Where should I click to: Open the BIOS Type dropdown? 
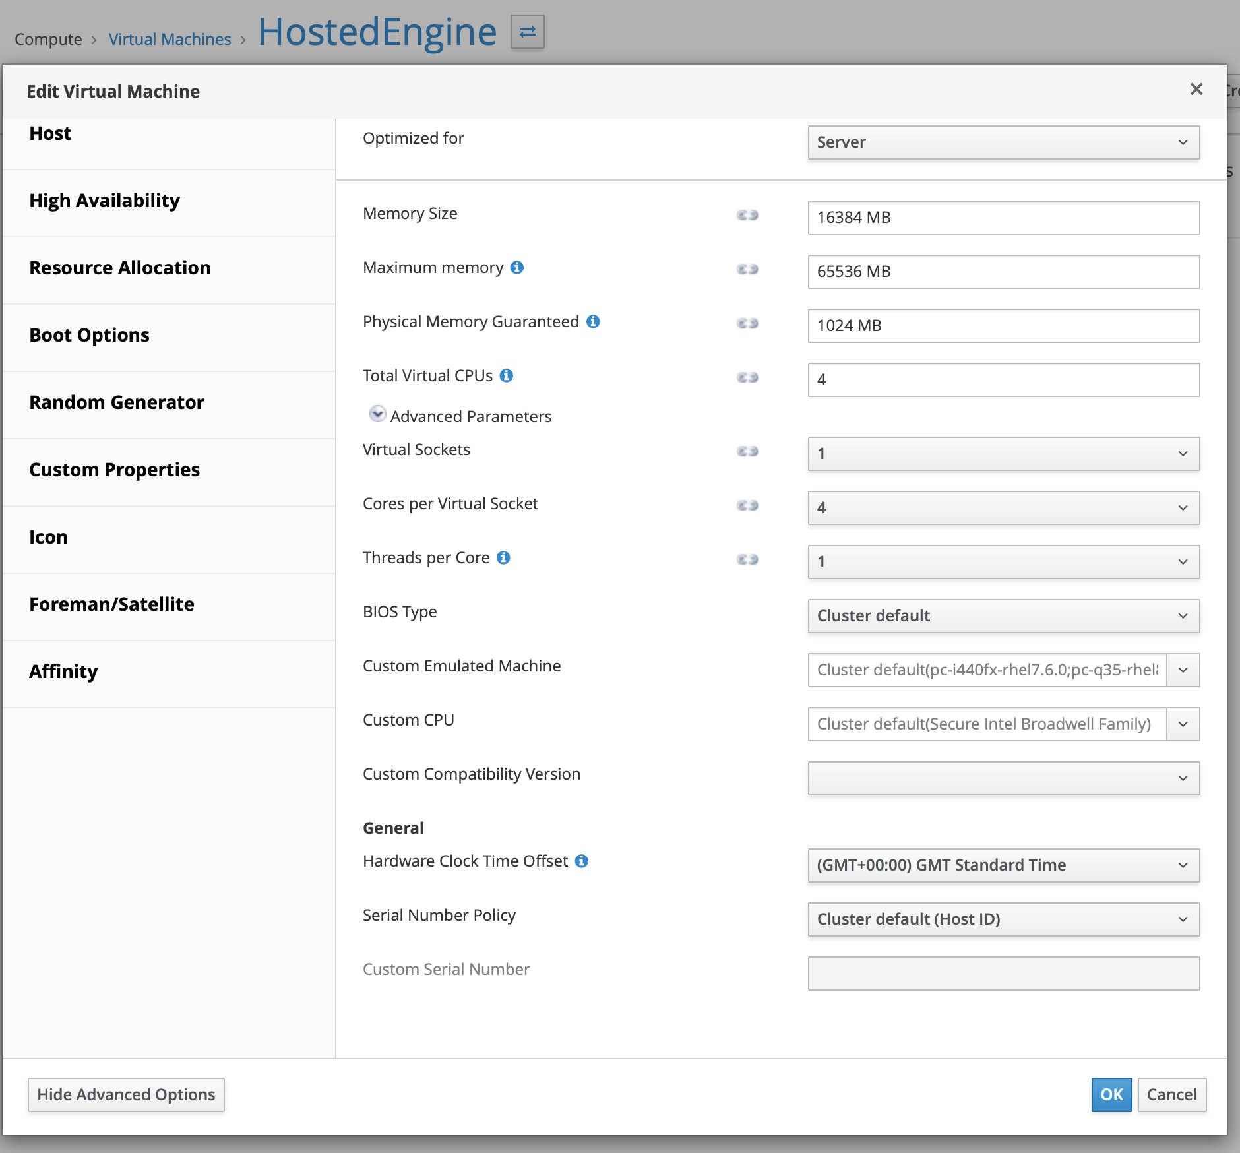click(1003, 616)
